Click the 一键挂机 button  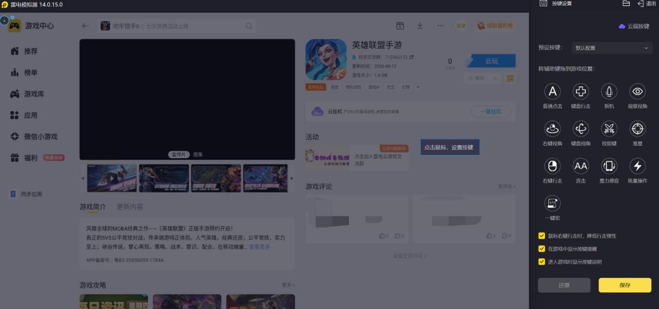pos(490,111)
